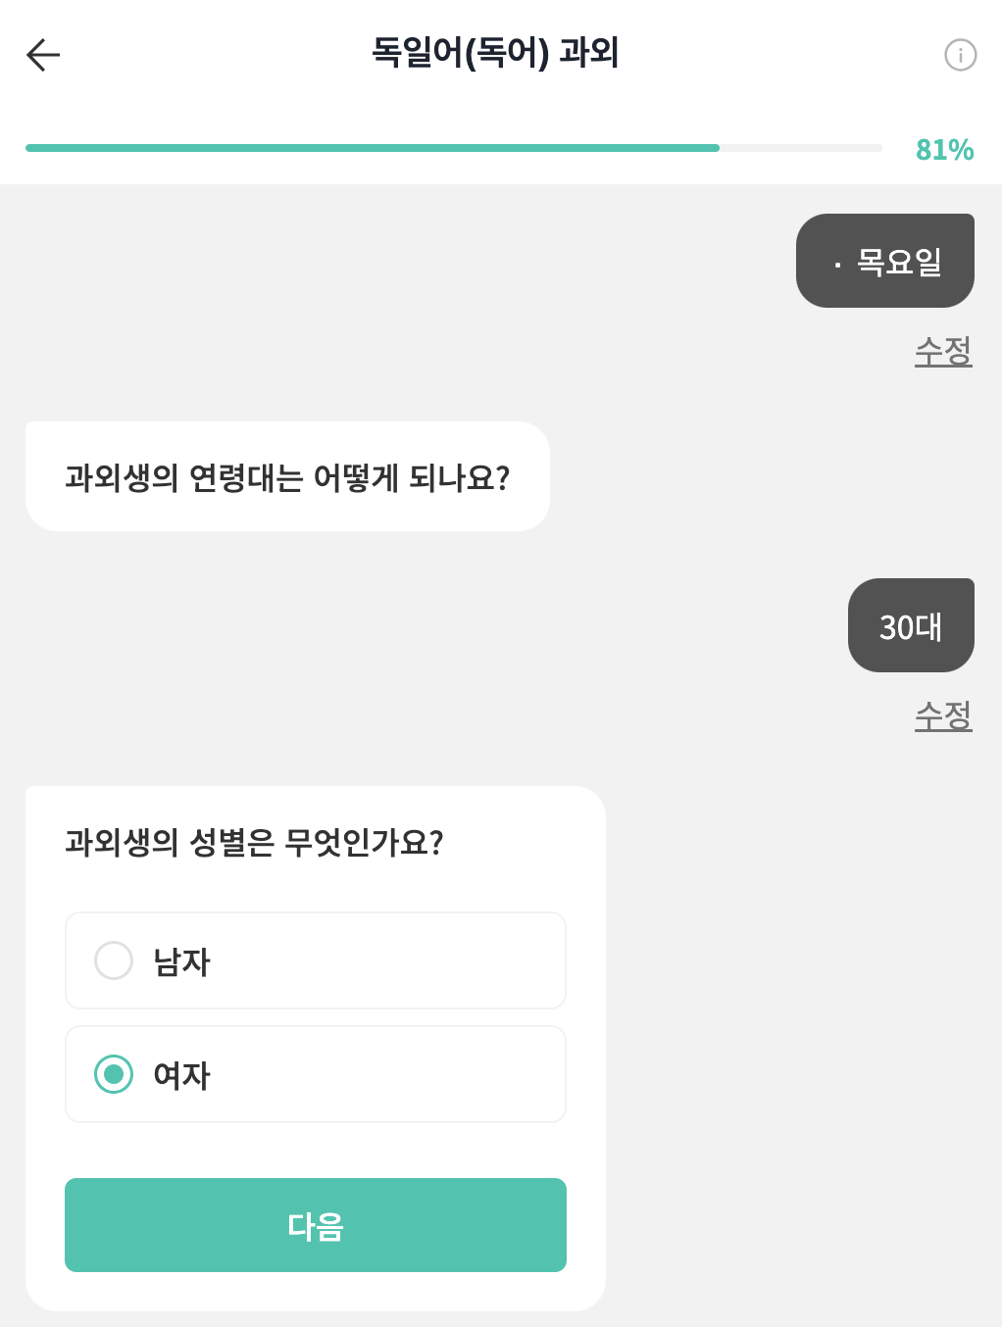Click the 30대 text inside dark bubble
The height and width of the screenshot is (1327, 1002).
pos(911,626)
